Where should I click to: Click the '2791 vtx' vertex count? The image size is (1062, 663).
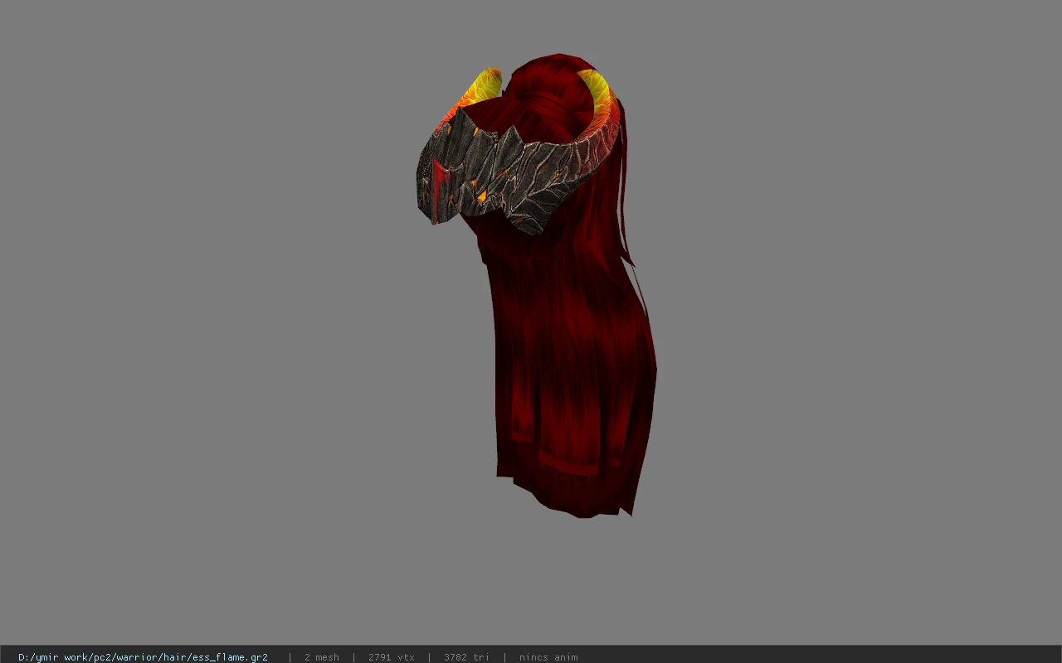point(392,657)
